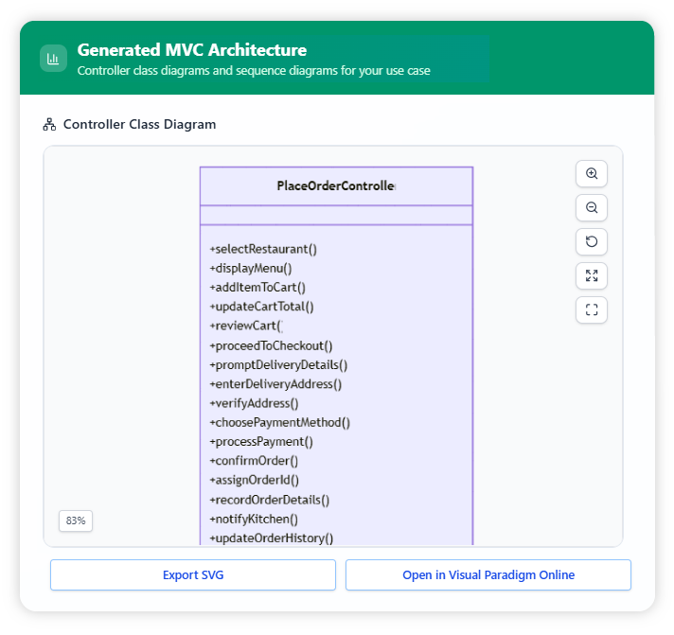The height and width of the screenshot is (635, 674).
Task: Click the +addItemToCart() method
Action: (257, 288)
